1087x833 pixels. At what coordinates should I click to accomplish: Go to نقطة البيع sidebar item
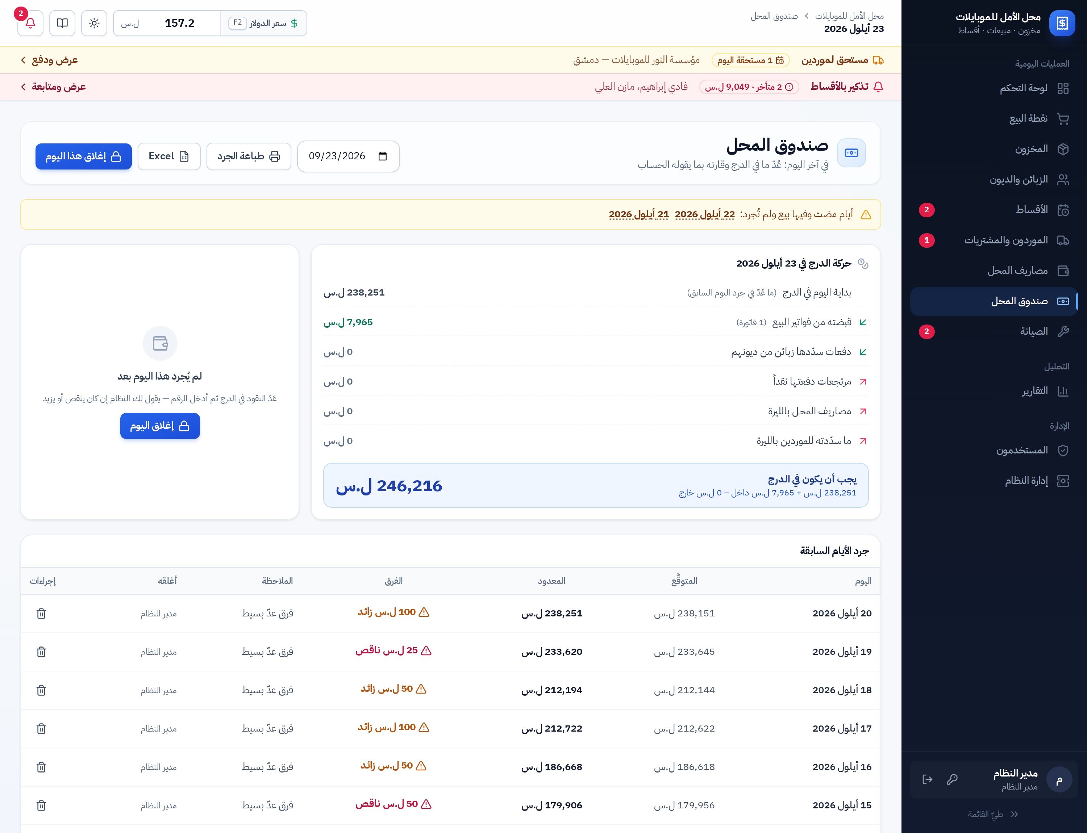994,118
